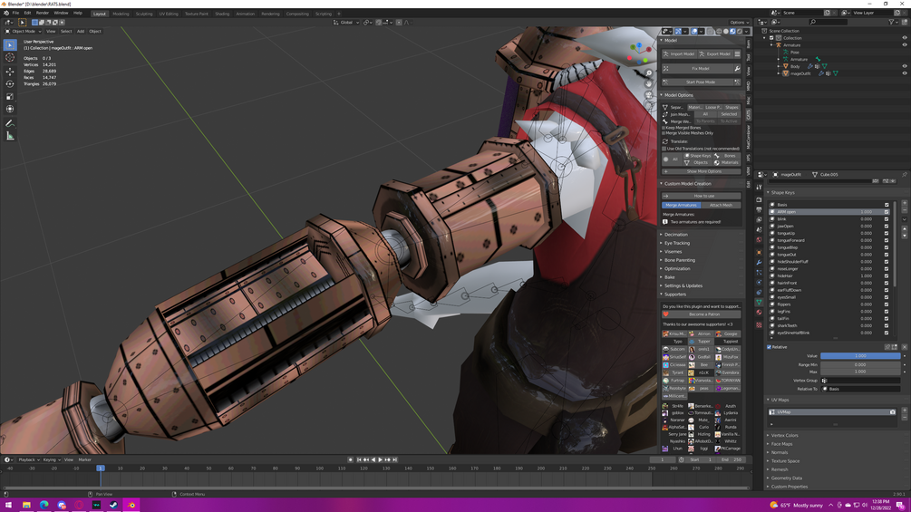The width and height of the screenshot is (911, 512).
Task: Open the Global transform orientation dropdown
Action: click(x=346, y=23)
